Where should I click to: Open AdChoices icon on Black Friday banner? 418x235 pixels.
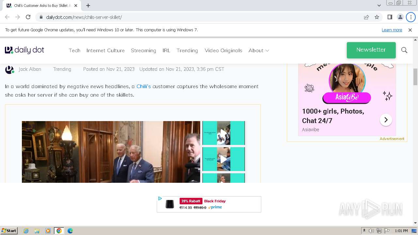160,198
